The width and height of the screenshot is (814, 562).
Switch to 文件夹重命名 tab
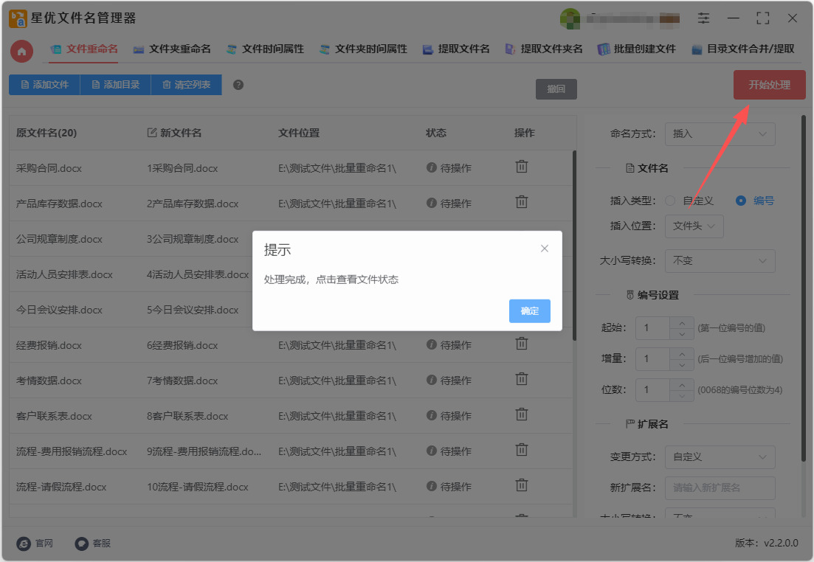pyautogui.click(x=172, y=49)
